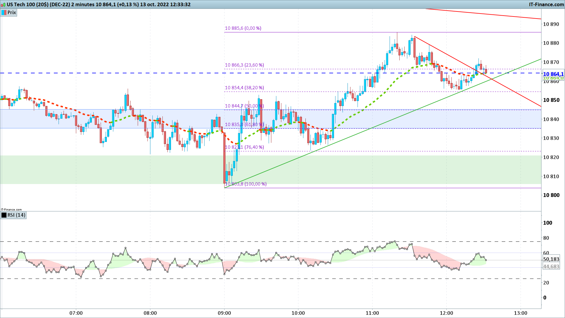Click the blue 10 864,1 current price tag
Viewport: 565px width, 318px height.
click(553, 74)
